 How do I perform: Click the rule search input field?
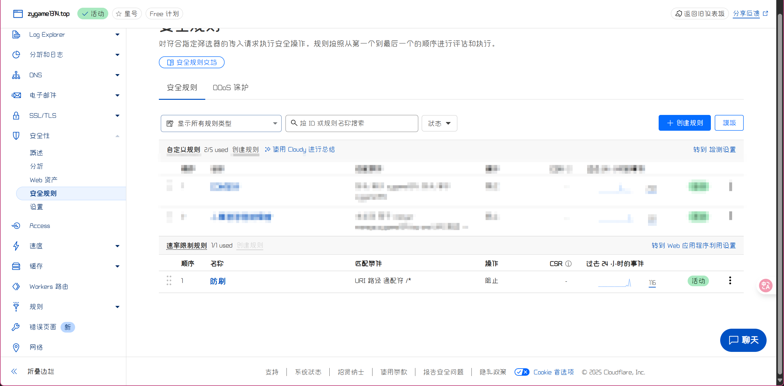(x=352, y=123)
